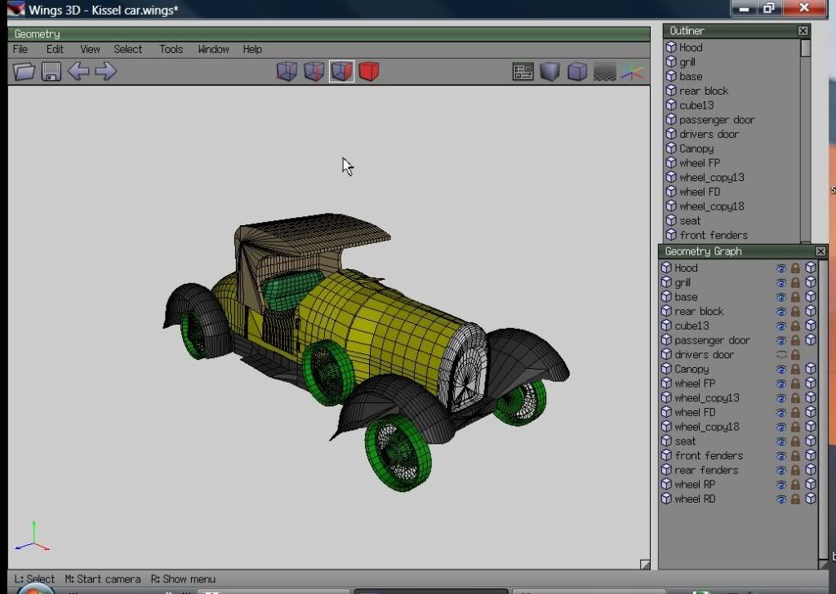Select the solid red body mode cube
This screenshot has height=594, width=836.
tap(369, 72)
